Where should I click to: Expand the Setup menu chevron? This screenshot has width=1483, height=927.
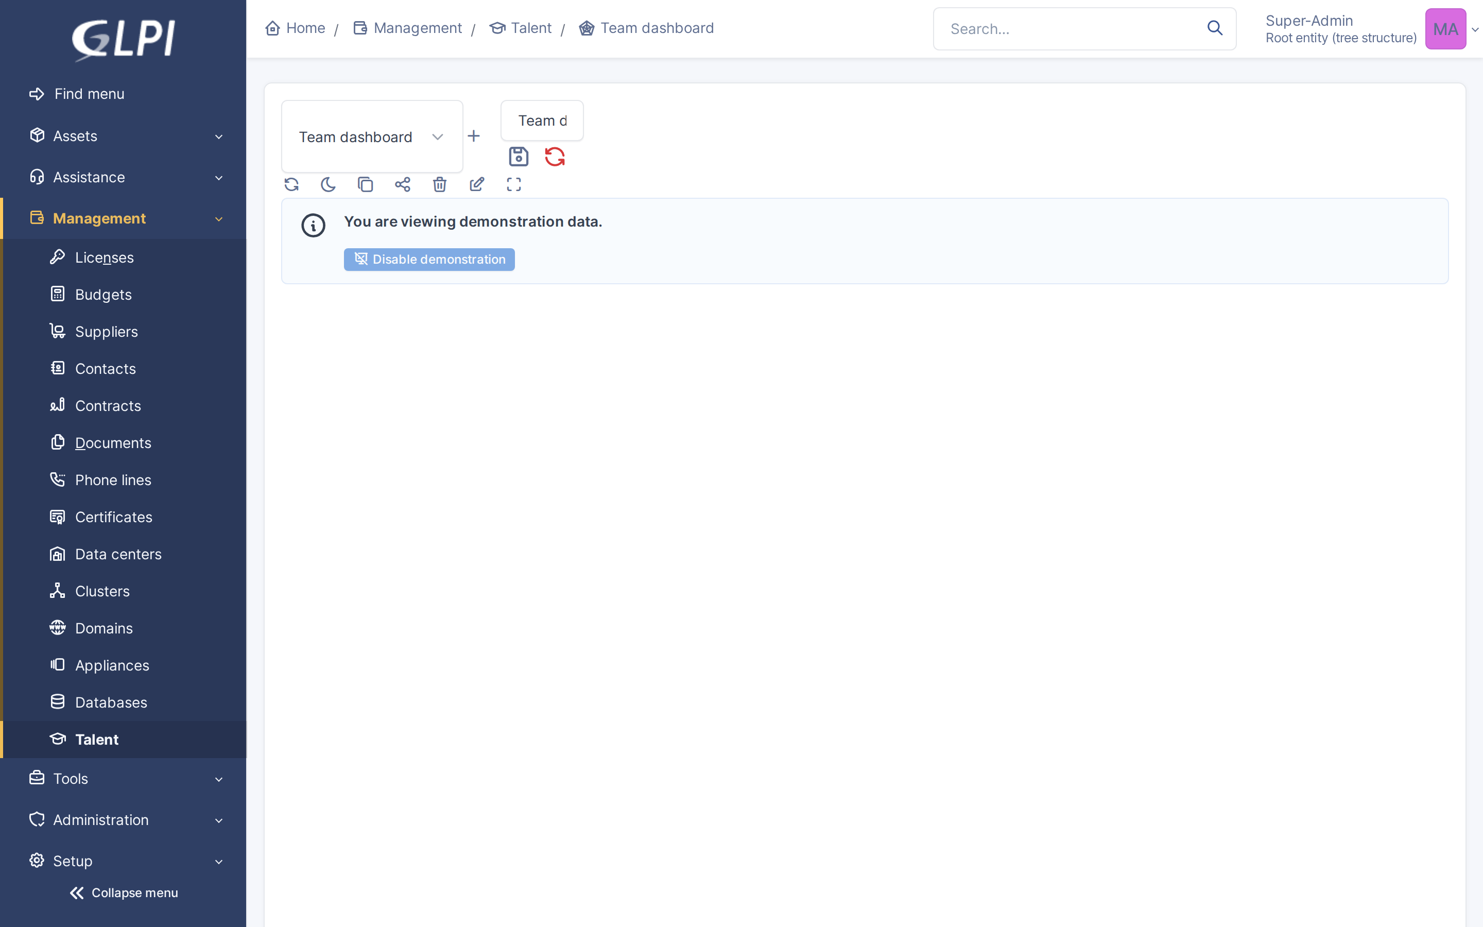point(219,862)
